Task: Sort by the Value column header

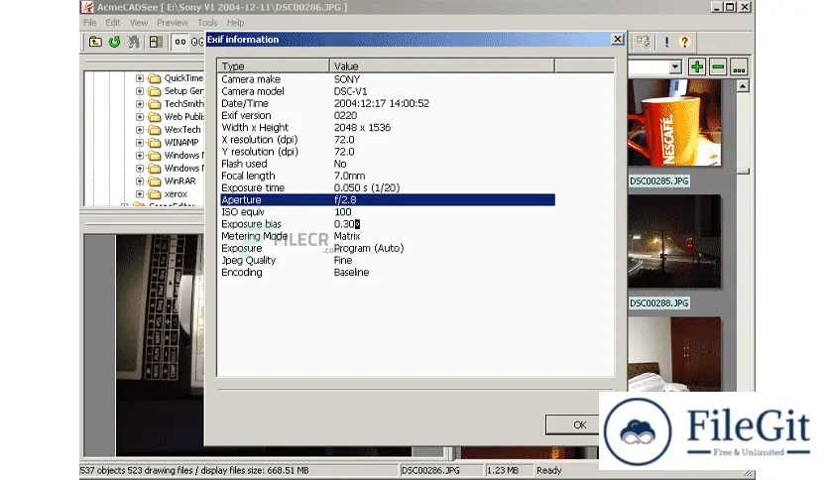Action: click(442, 66)
